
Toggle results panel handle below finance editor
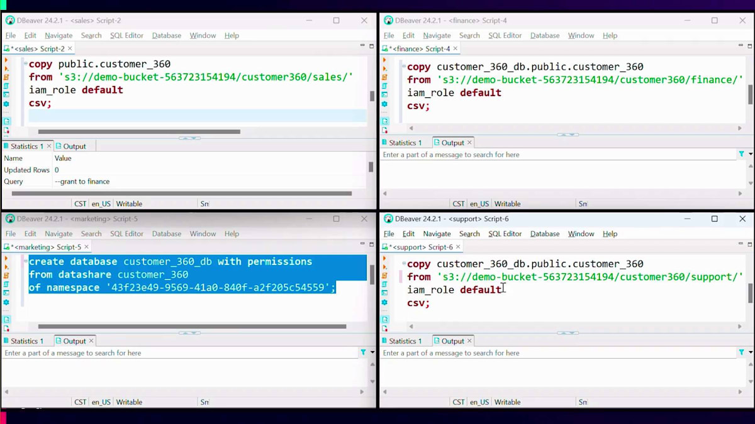[x=568, y=134]
